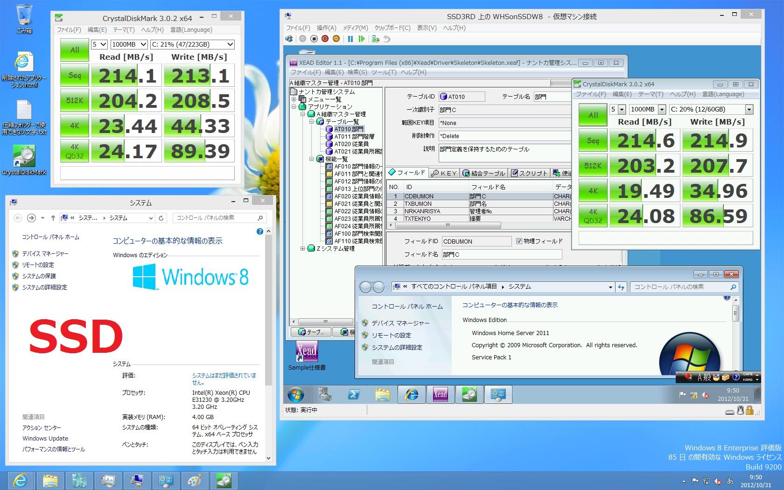This screenshot has height=490, width=784.
Task: Click the Ctrl+Alt+Del icon in VM toolbar
Action: 289,39
